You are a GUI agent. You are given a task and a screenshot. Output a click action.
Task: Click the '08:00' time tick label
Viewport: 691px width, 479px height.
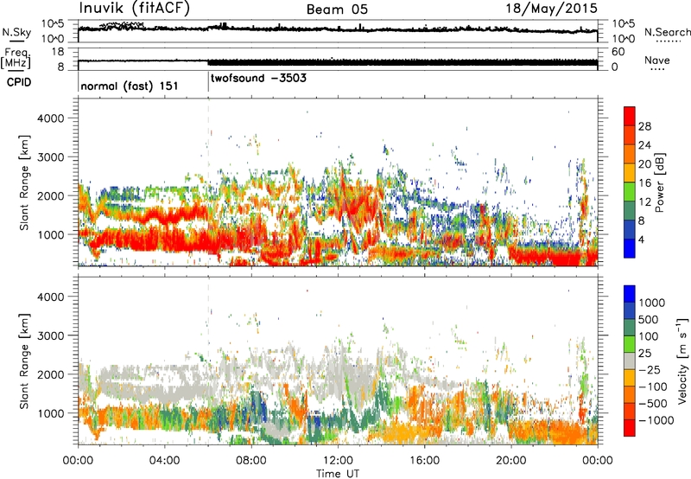click(251, 461)
